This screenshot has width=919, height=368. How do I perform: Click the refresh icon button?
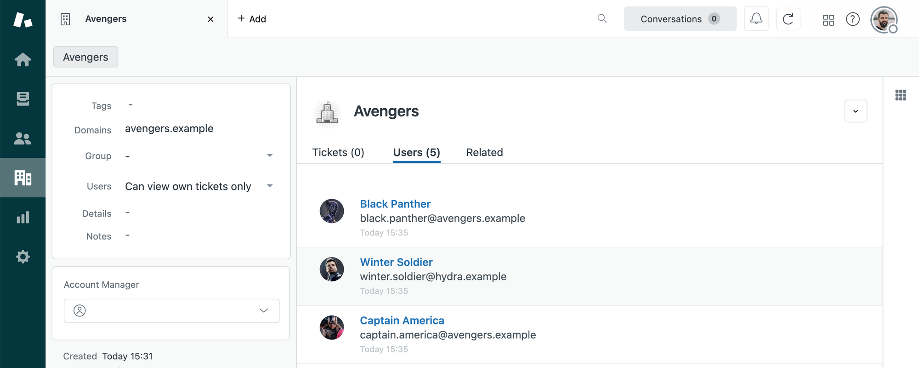click(788, 19)
